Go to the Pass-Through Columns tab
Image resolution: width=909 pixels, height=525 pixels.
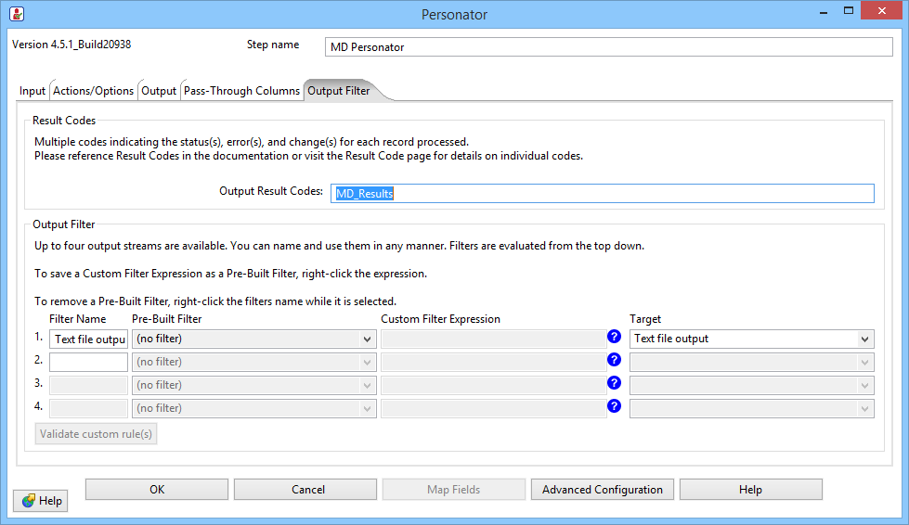point(241,91)
